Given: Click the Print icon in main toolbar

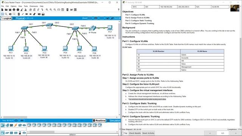Looking at the screenshot, I should coord(14,10).
